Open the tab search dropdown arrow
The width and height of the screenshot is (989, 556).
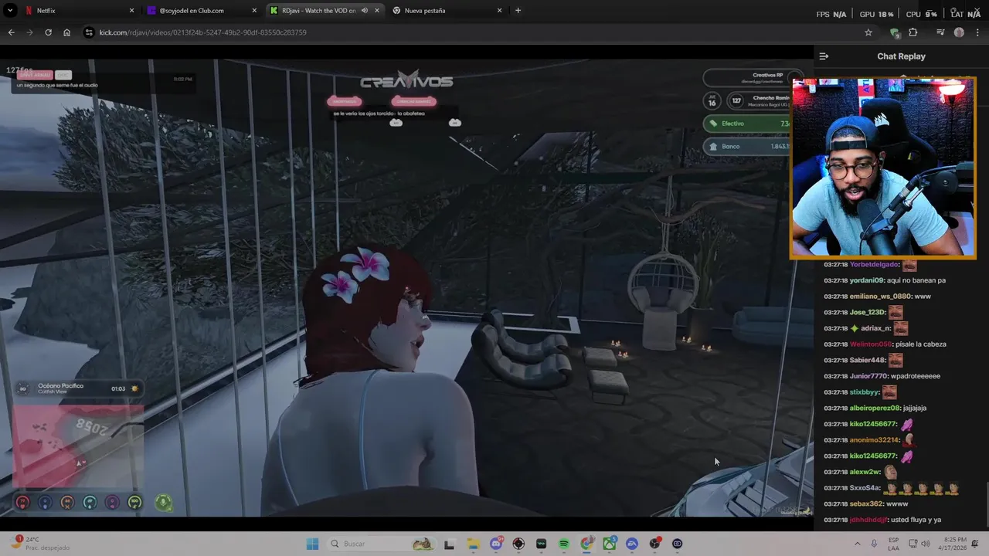coord(10,11)
